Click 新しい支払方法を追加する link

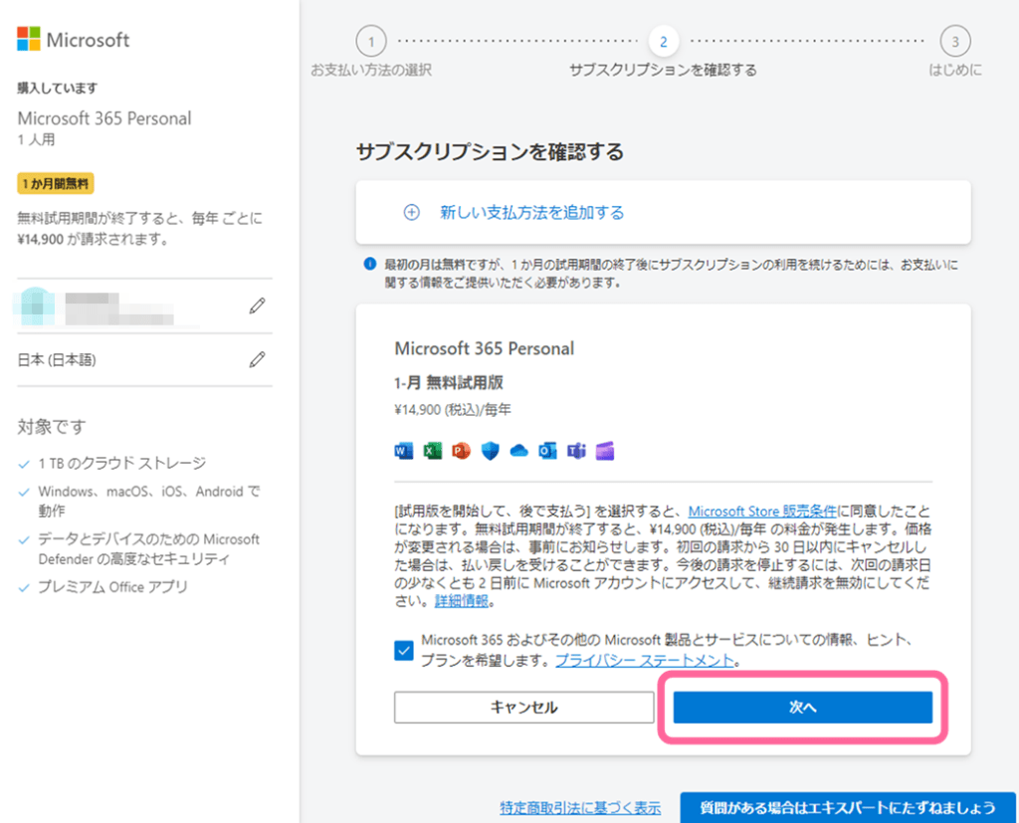531,213
